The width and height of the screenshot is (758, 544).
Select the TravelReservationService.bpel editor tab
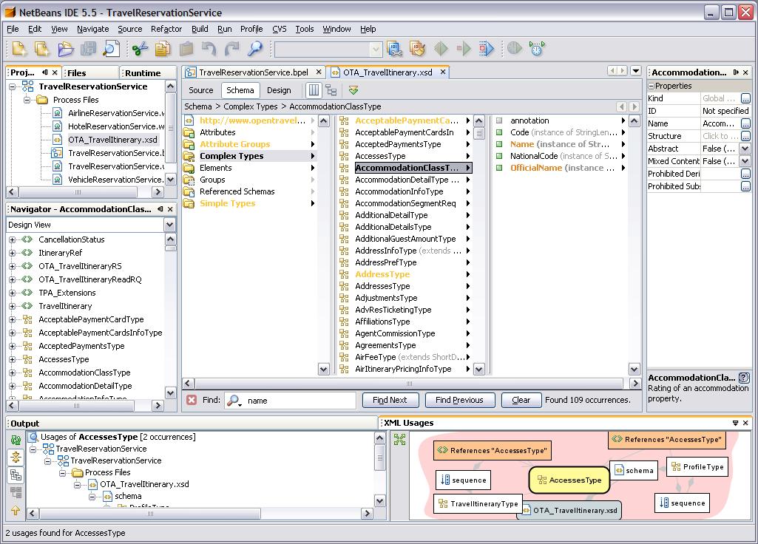[x=254, y=72]
